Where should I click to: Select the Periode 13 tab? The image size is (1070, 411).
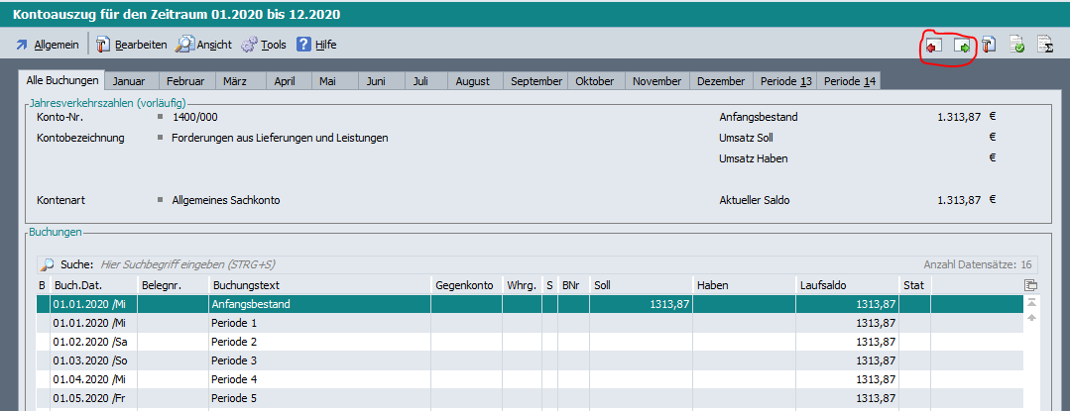785,81
